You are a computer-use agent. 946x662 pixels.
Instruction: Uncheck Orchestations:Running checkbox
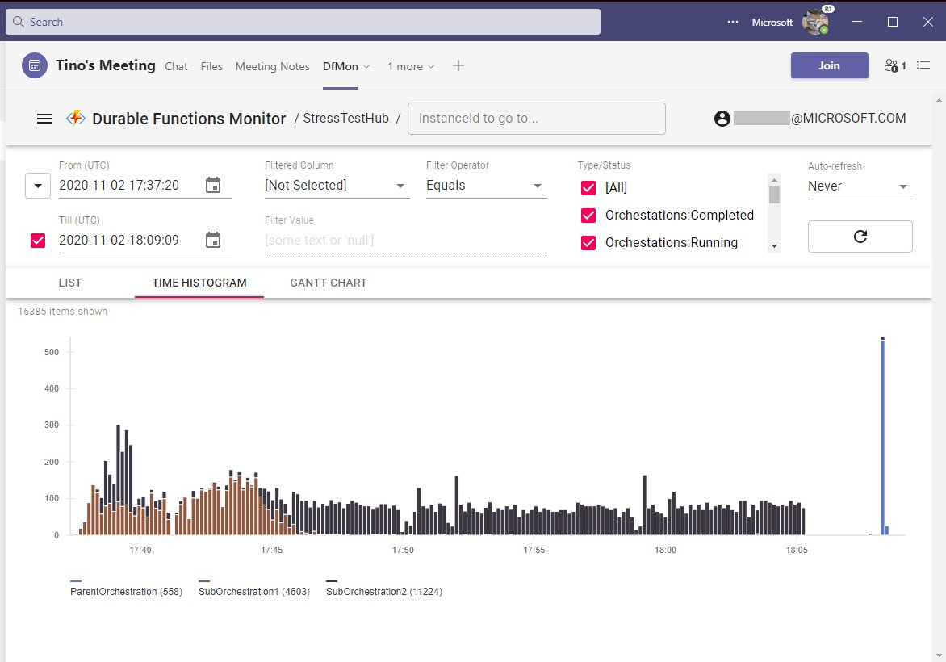588,243
